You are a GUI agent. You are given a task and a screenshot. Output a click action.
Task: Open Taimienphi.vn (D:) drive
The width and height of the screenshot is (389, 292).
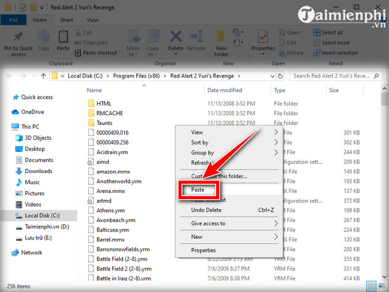(x=43, y=227)
